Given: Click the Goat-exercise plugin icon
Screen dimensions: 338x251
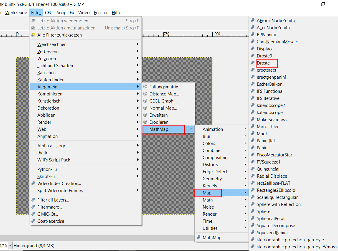Looking at the screenshot, I should click(33, 221).
